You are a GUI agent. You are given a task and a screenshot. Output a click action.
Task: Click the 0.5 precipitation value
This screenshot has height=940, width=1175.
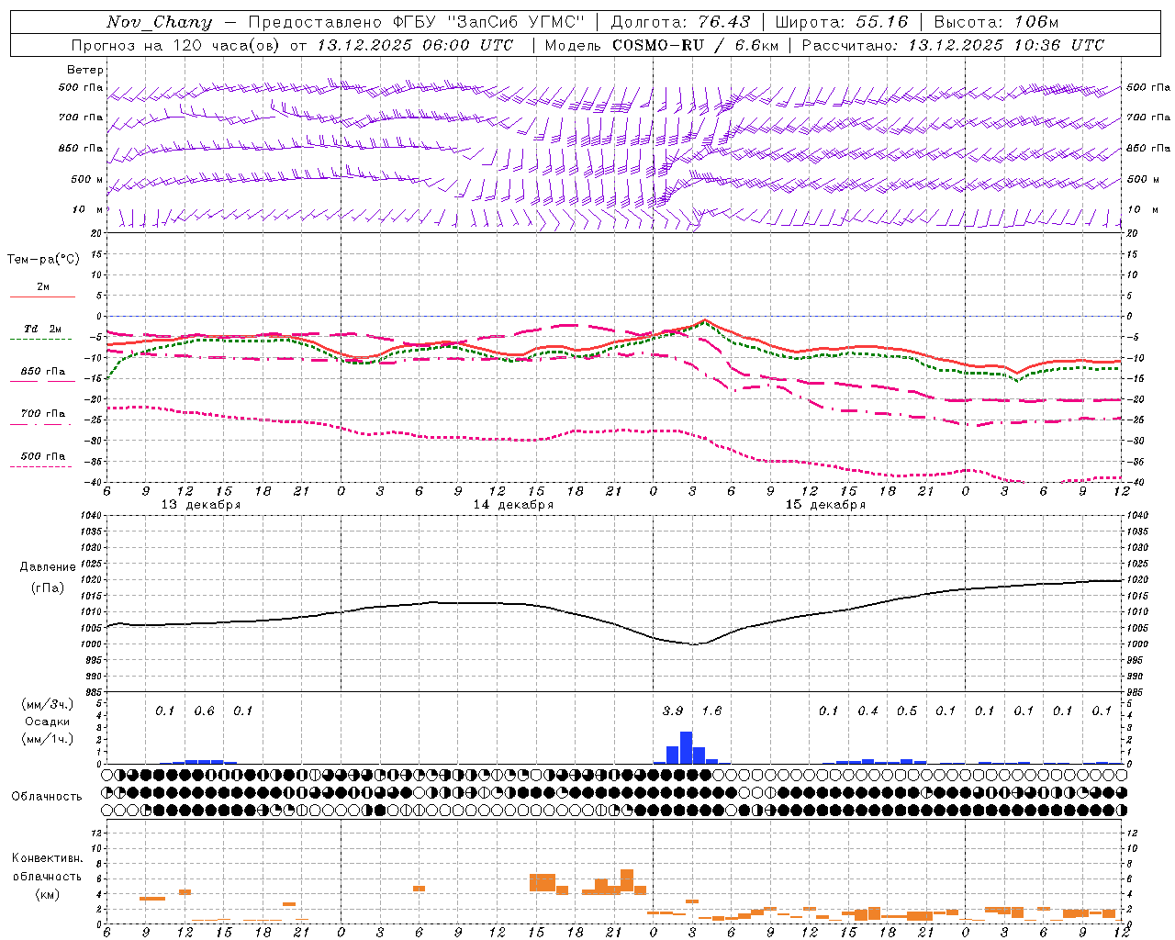tap(906, 711)
